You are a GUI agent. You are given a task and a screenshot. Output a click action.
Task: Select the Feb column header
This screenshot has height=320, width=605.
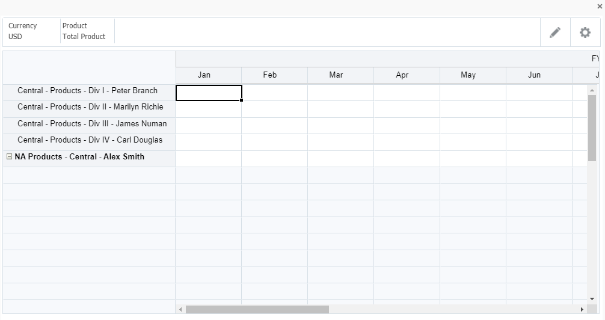click(275, 75)
